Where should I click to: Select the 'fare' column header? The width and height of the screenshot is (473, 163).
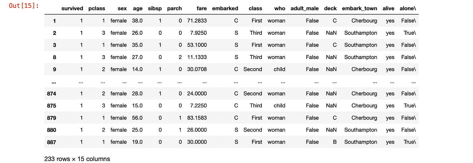(x=201, y=8)
